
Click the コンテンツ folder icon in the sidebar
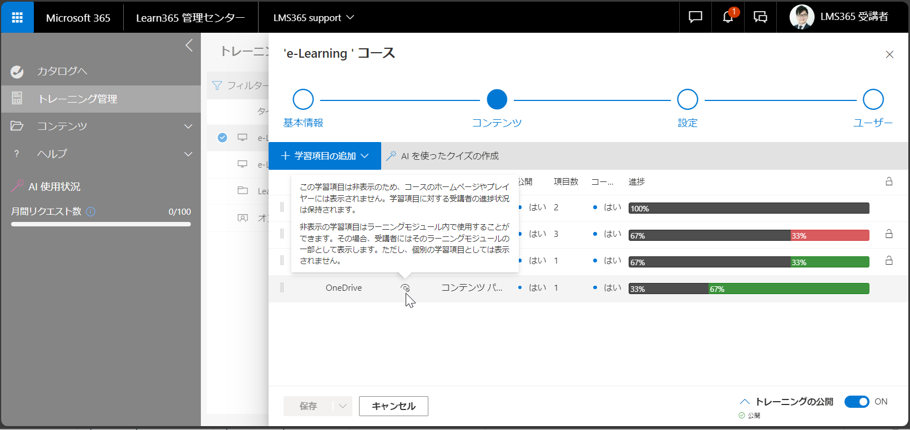[17, 126]
